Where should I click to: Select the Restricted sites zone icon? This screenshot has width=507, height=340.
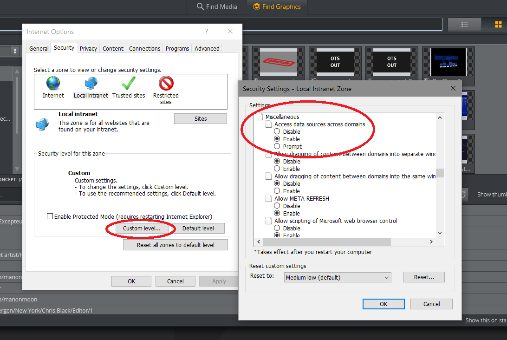point(166,83)
